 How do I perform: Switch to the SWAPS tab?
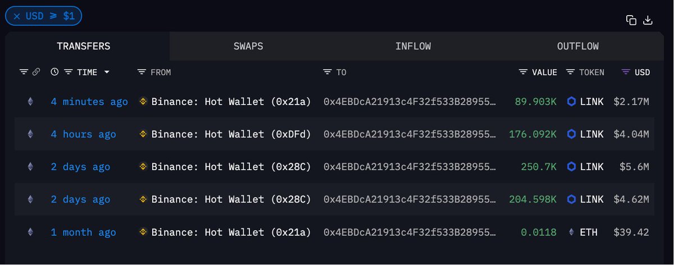[248, 46]
